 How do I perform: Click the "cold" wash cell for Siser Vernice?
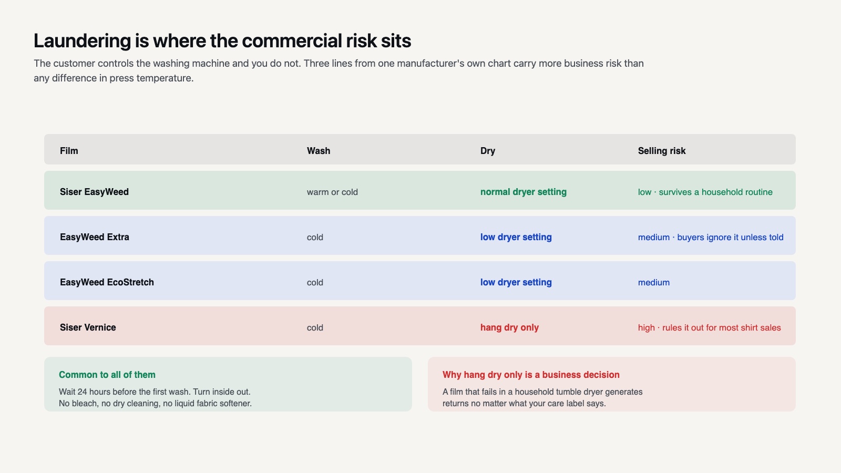click(x=315, y=327)
